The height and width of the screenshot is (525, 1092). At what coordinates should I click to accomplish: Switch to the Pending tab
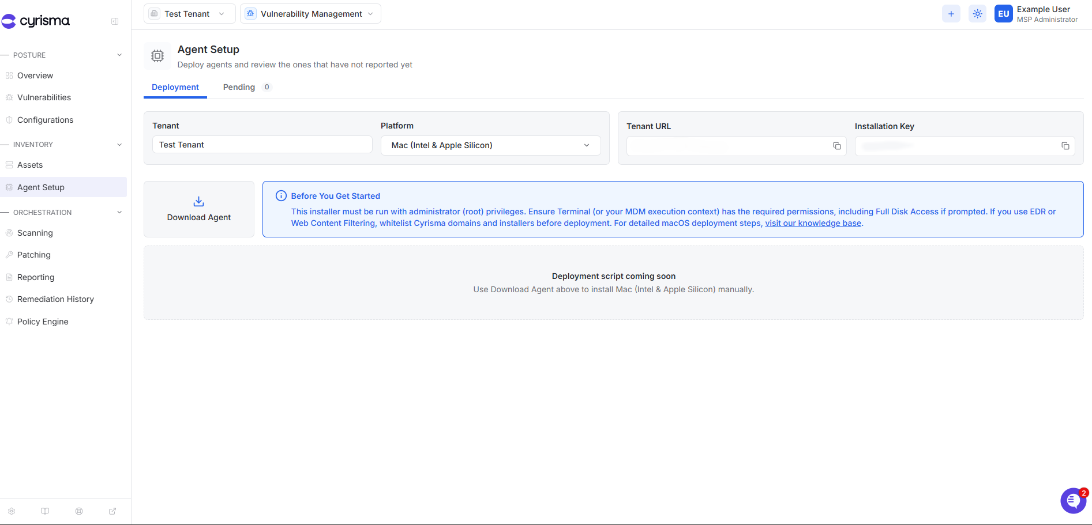pyautogui.click(x=246, y=87)
